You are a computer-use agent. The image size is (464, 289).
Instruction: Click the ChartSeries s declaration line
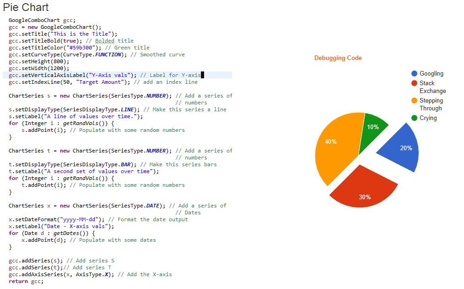[120, 96]
